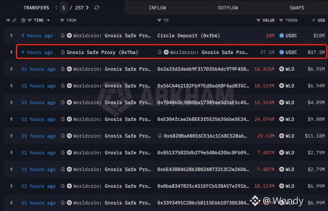
Task: Open the '9 hours ago' link of the 47.5M USDC row
Action: 37,52
